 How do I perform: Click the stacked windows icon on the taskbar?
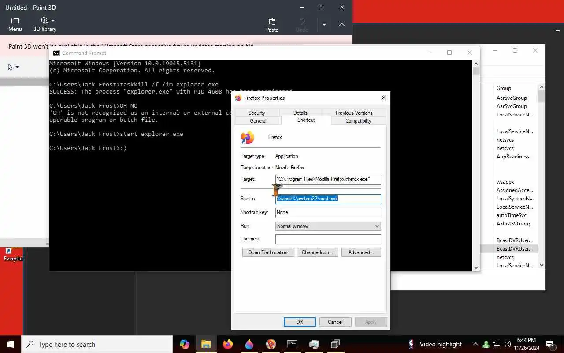pos(335,344)
